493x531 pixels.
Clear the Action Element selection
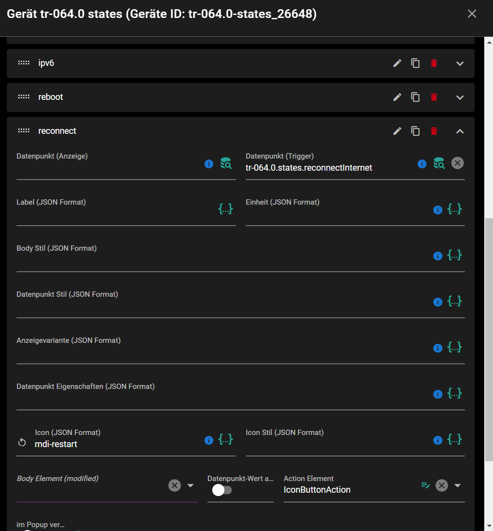pos(442,485)
